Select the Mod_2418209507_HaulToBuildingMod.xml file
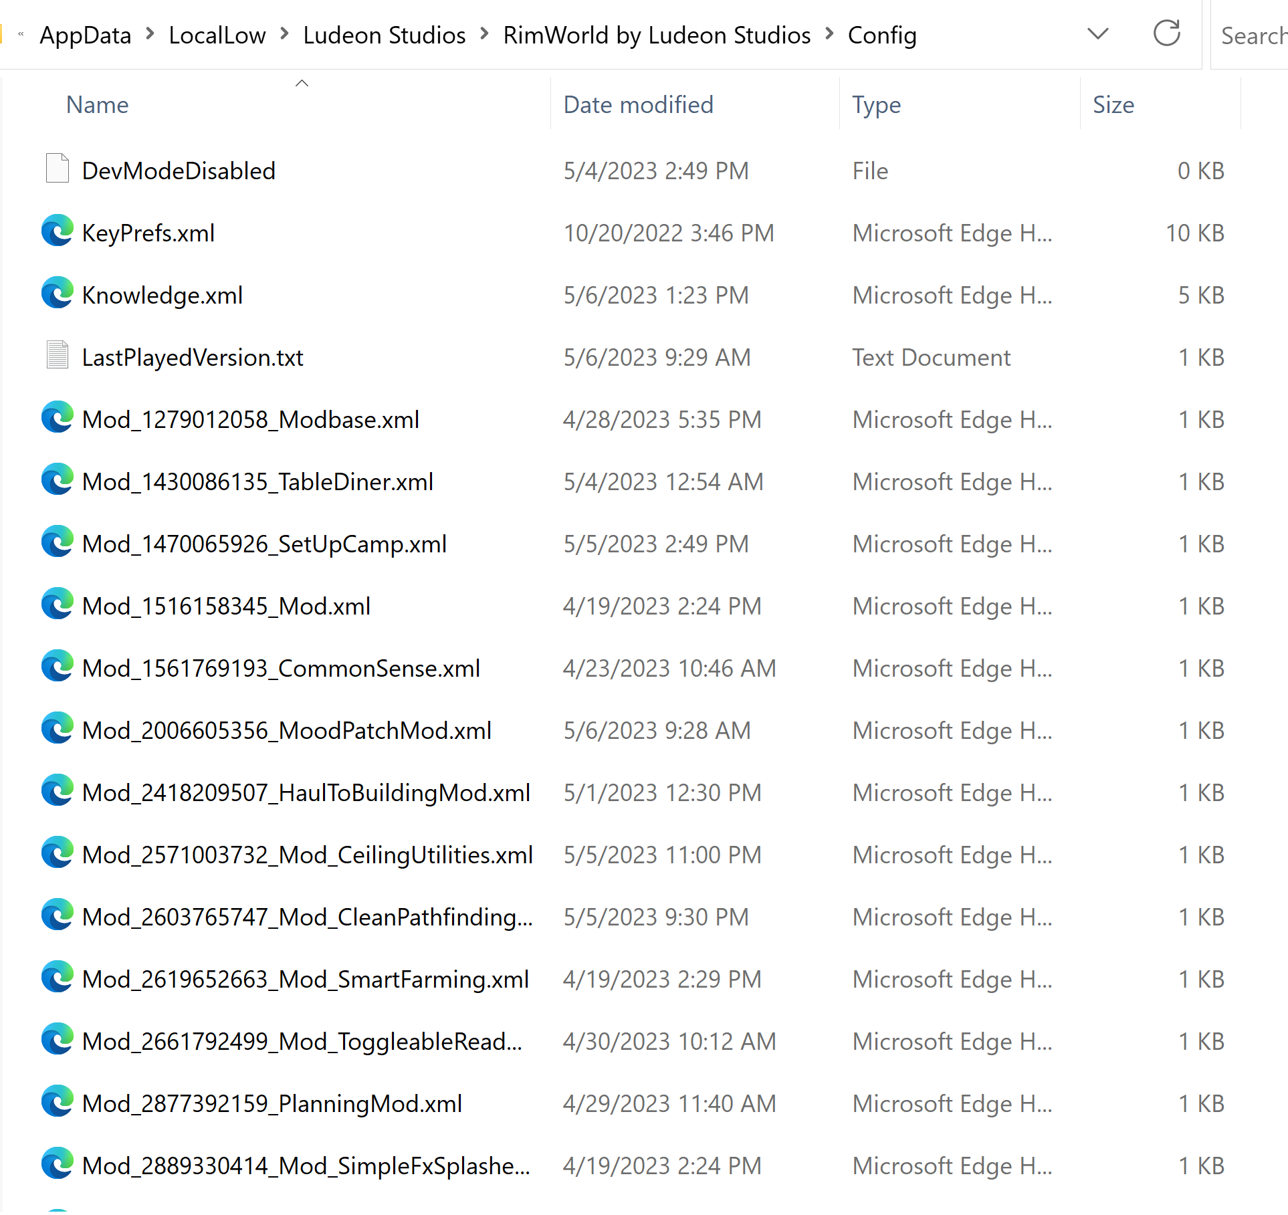1288x1215 pixels. [306, 792]
